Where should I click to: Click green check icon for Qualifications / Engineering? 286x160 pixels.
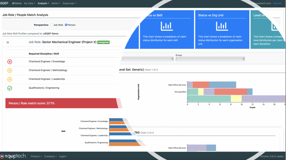pyautogui.click(x=10, y=88)
